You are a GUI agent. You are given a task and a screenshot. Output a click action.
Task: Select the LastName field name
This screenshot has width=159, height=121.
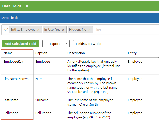(x=11, y=100)
